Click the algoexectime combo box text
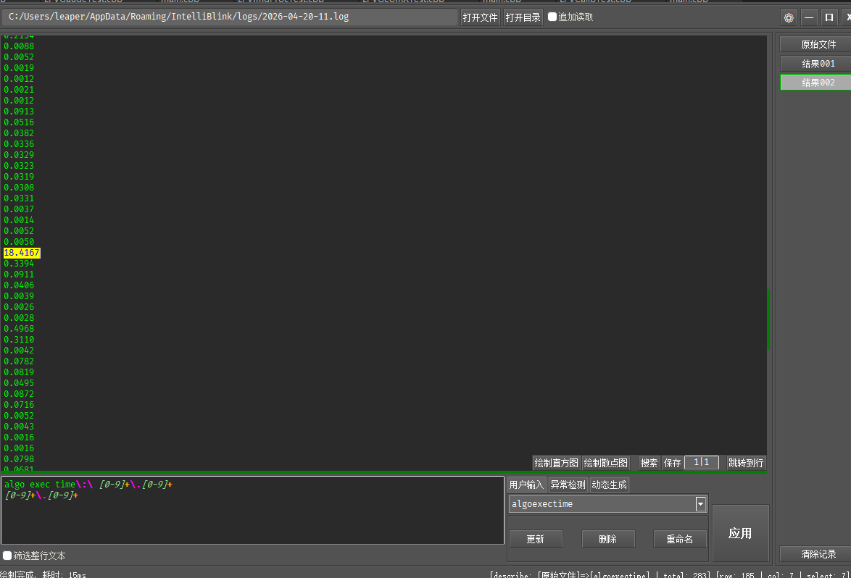The height and width of the screenshot is (578, 851). (x=542, y=504)
